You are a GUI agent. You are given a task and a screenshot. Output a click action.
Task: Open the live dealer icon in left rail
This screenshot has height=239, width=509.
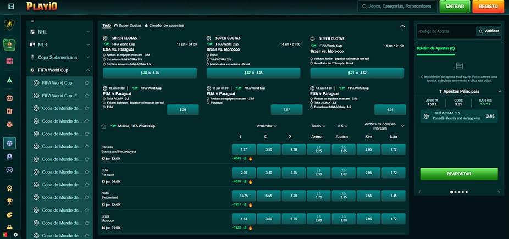(x=9, y=157)
